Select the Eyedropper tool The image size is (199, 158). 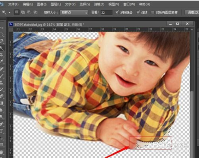(2, 61)
